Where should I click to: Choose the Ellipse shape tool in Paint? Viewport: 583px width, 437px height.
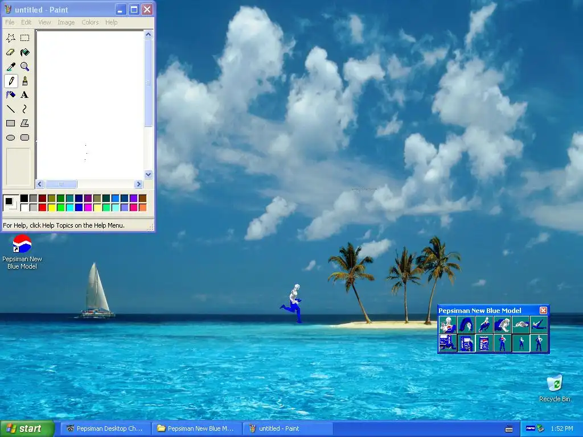(11, 138)
